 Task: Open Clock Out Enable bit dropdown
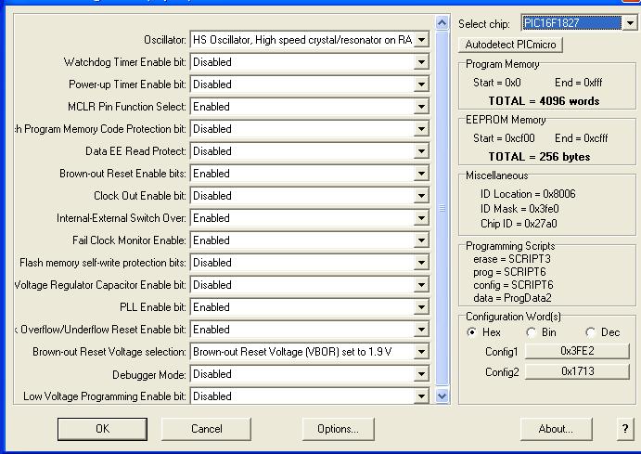pyautogui.click(x=310, y=196)
